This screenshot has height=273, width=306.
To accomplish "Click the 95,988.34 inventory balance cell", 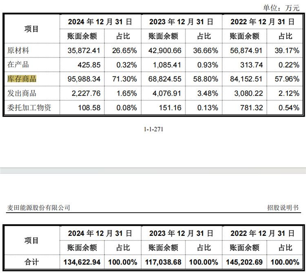I will click(82, 79).
